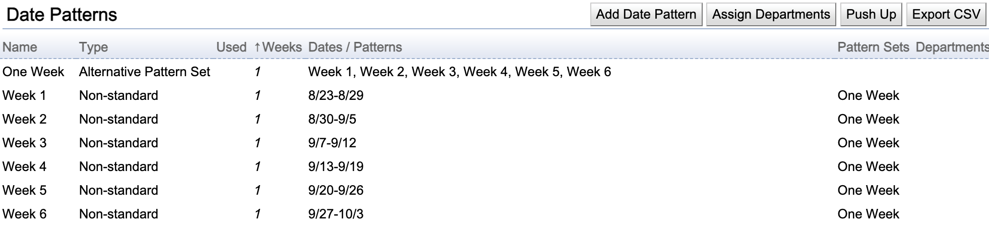Sort by Pattern Sets column header
Image resolution: width=989 pixels, height=226 pixels.
tap(873, 47)
